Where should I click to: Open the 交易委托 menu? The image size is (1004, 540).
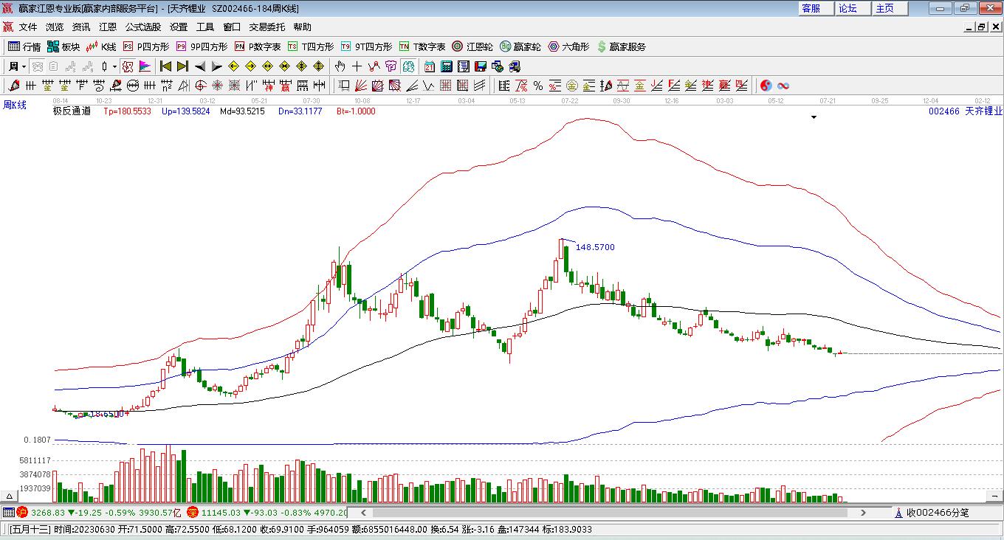click(x=267, y=27)
